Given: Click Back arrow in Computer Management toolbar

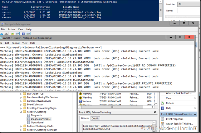Looking at the screenshot, I should 2,34.
